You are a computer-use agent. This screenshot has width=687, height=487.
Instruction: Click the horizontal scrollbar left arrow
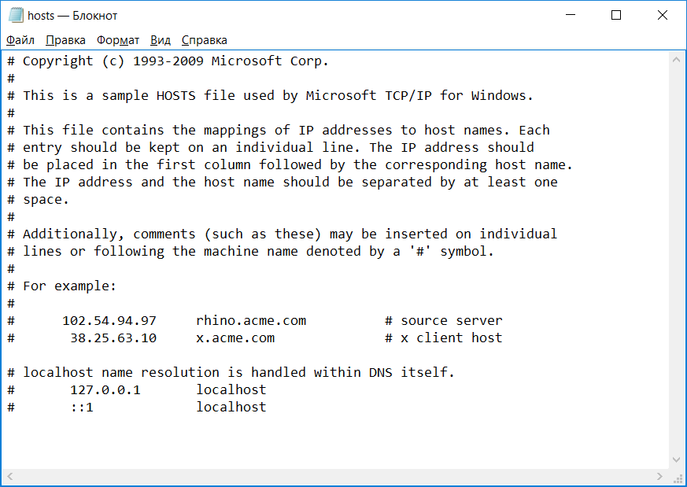tap(10, 476)
